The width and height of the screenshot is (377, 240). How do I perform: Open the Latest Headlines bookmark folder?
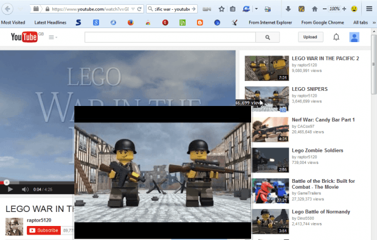50,23
